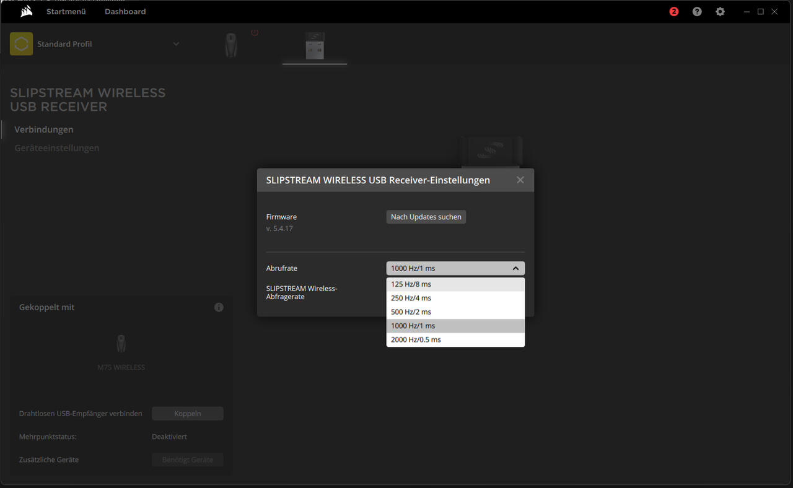Choose 500 Hz/2 ms polling rate

point(455,312)
